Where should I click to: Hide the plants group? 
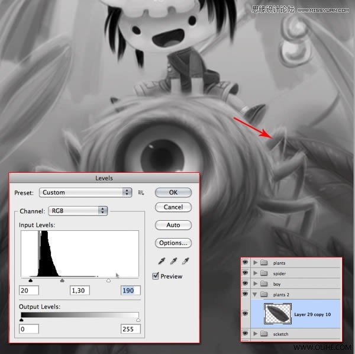pyautogui.click(x=245, y=262)
